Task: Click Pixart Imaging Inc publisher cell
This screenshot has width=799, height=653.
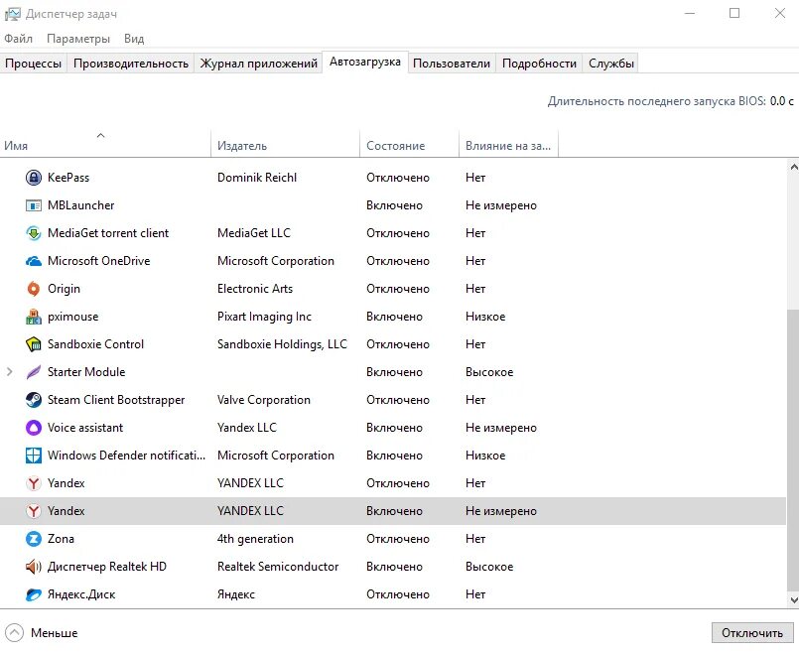Action: click(264, 317)
